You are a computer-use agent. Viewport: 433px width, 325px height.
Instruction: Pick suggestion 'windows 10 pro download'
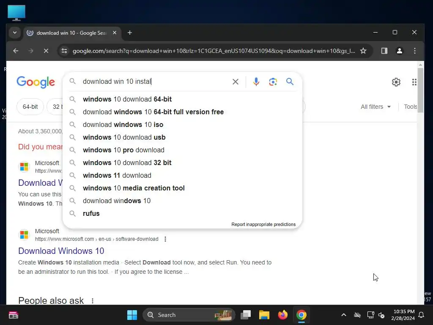183,150
